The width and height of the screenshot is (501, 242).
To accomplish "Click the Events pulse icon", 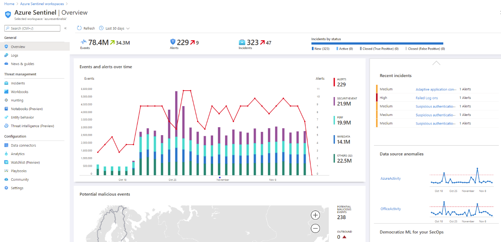I will (x=84, y=42).
